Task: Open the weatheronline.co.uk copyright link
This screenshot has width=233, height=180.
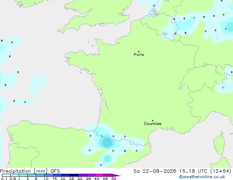Action: click(x=202, y=177)
